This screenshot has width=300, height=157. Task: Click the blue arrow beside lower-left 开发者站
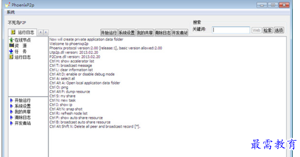[11, 123]
